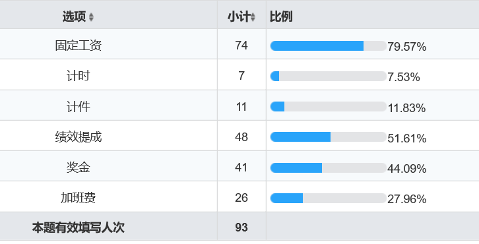Click the 奖金 44.09% progress bar
This screenshot has width=479, height=244.
329,168
